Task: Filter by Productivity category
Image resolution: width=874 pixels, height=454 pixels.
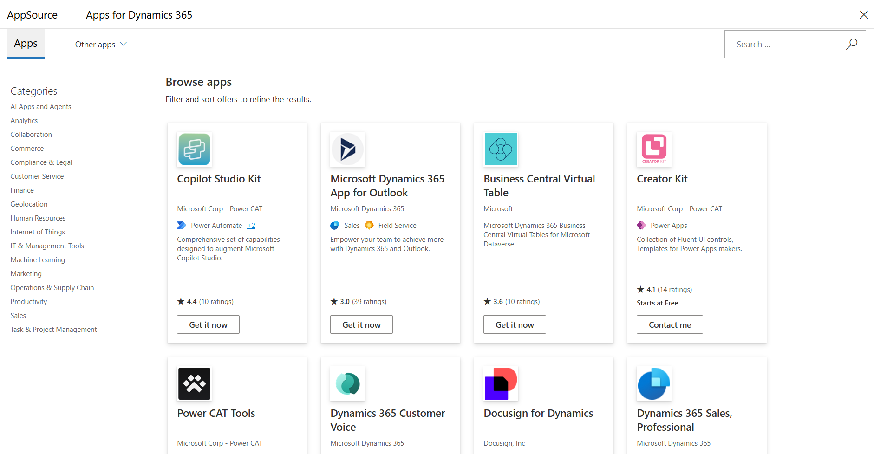Action: 29,302
